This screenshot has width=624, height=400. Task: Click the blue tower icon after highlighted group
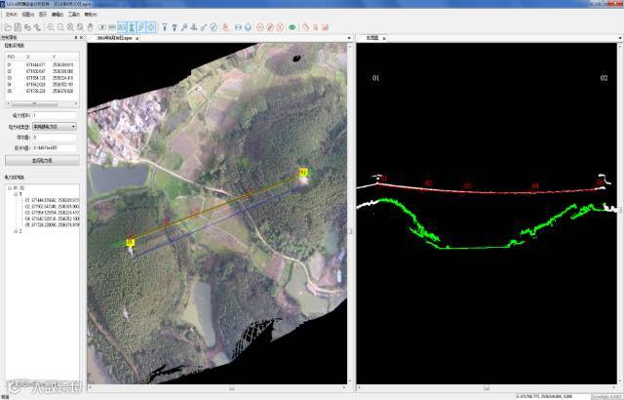pyautogui.click(x=165, y=27)
